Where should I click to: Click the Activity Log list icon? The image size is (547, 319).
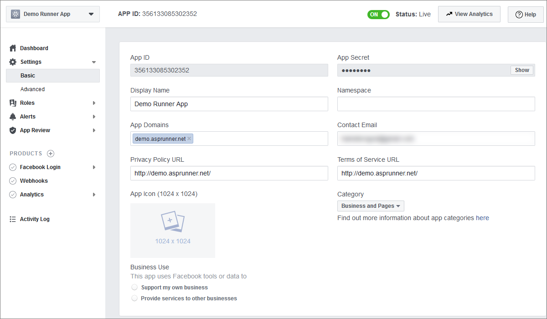(x=13, y=219)
